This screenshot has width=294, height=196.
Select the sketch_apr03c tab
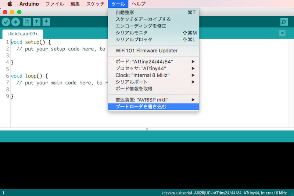pyautogui.click(x=23, y=34)
